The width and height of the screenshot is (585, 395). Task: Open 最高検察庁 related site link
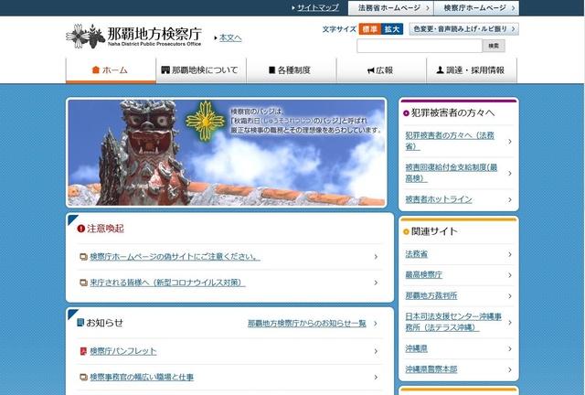424,275
